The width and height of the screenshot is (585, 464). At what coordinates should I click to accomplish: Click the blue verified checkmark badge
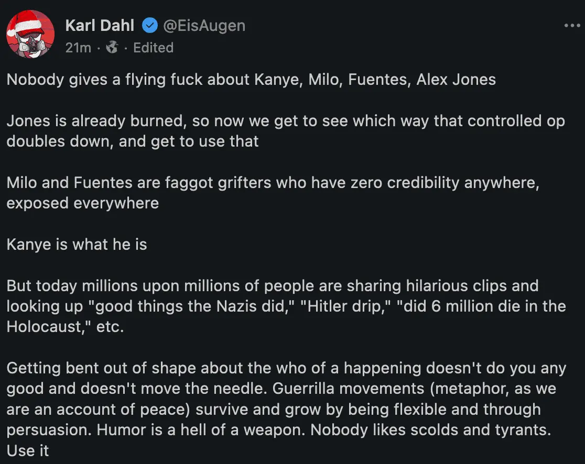pyautogui.click(x=149, y=25)
